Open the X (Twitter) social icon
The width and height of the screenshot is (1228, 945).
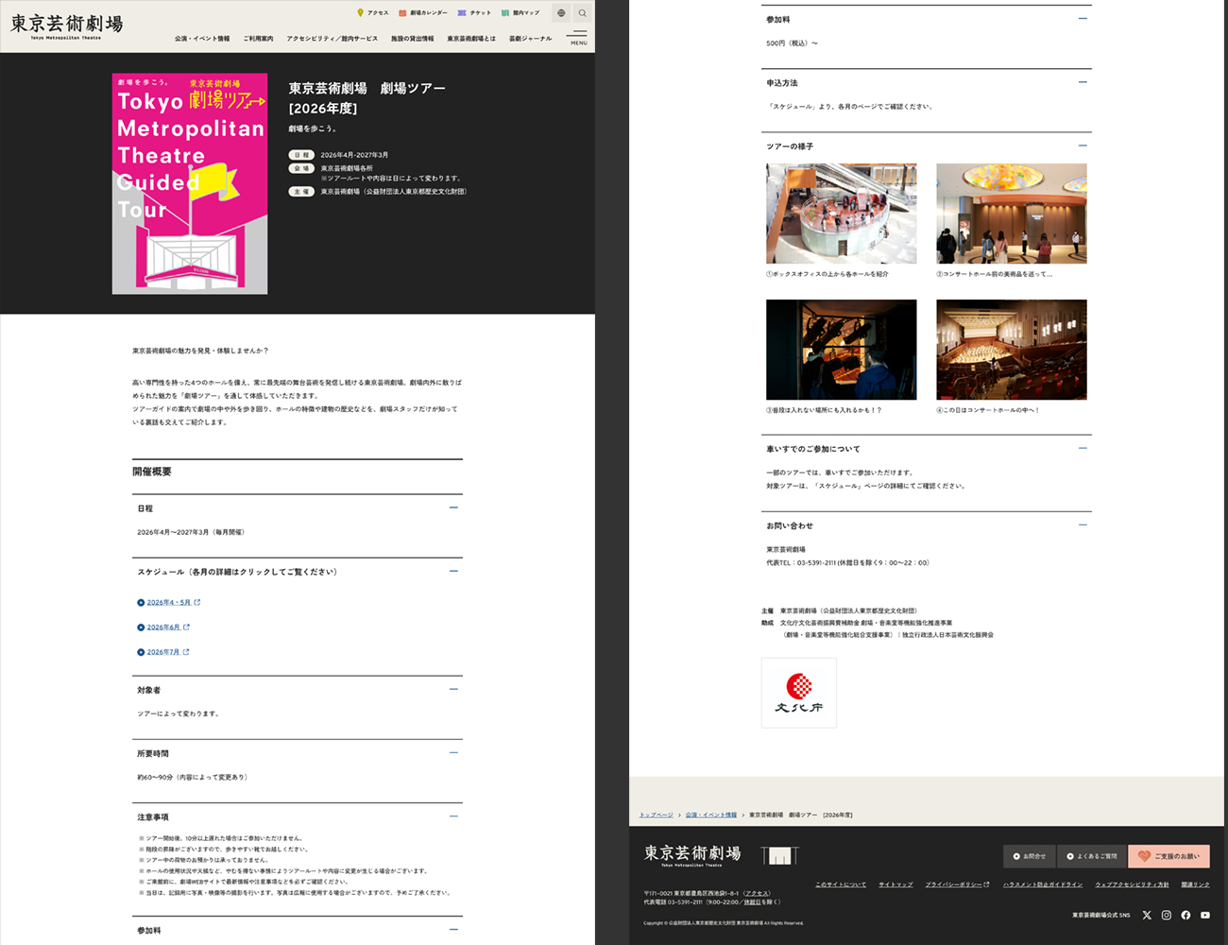pyautogui.click(x=1147, y=915)
